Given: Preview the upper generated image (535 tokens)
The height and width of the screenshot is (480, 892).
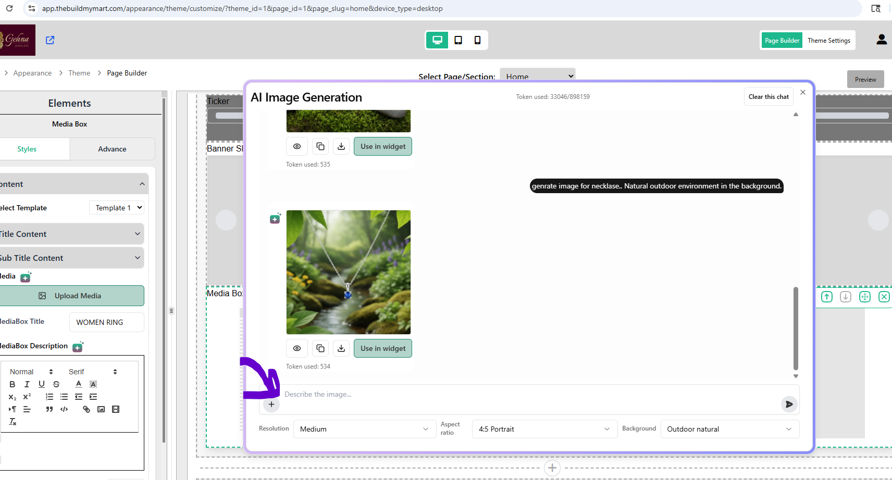Looking at the screenshot, I should tap(297, 146).
